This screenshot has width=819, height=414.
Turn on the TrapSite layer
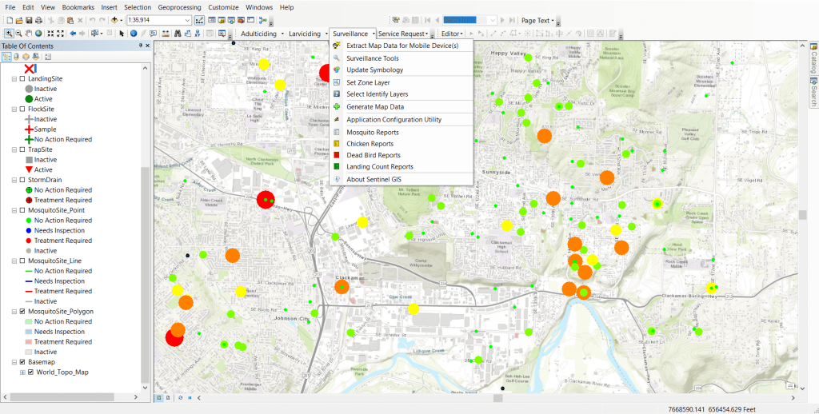point(22,149)
